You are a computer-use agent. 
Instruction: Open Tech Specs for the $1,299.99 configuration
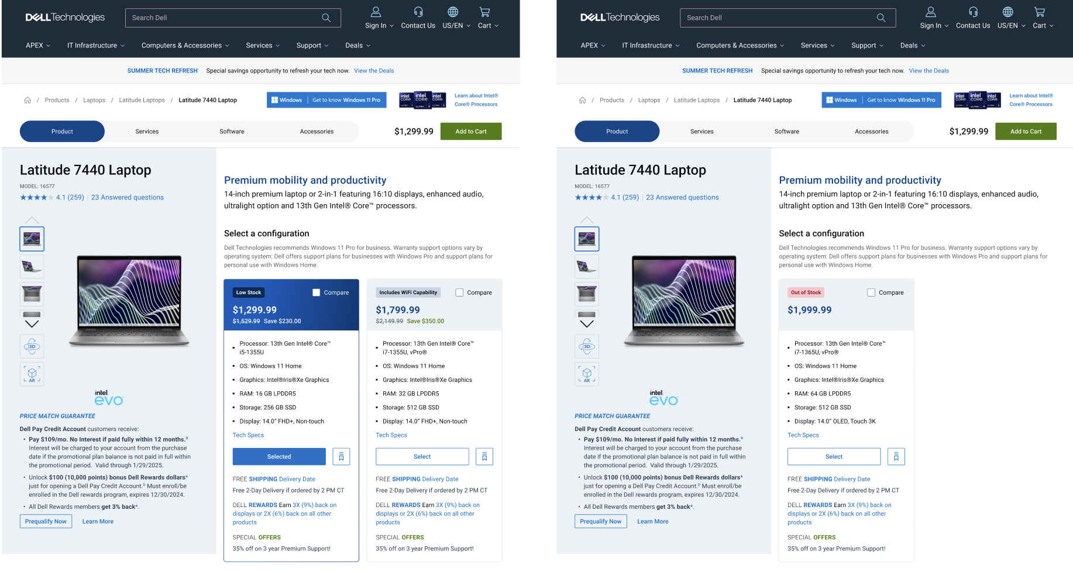pyautogui.click(x=248, y=435)
